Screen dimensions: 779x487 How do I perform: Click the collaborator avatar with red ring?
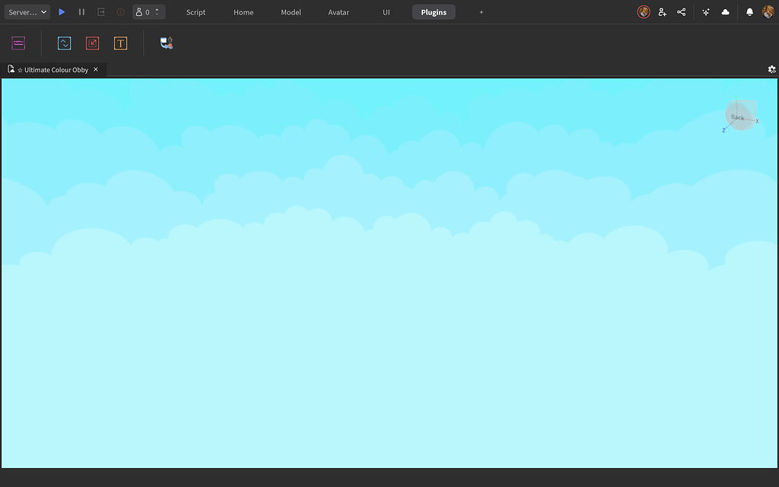pyautogui.click(x=644, y=12)
